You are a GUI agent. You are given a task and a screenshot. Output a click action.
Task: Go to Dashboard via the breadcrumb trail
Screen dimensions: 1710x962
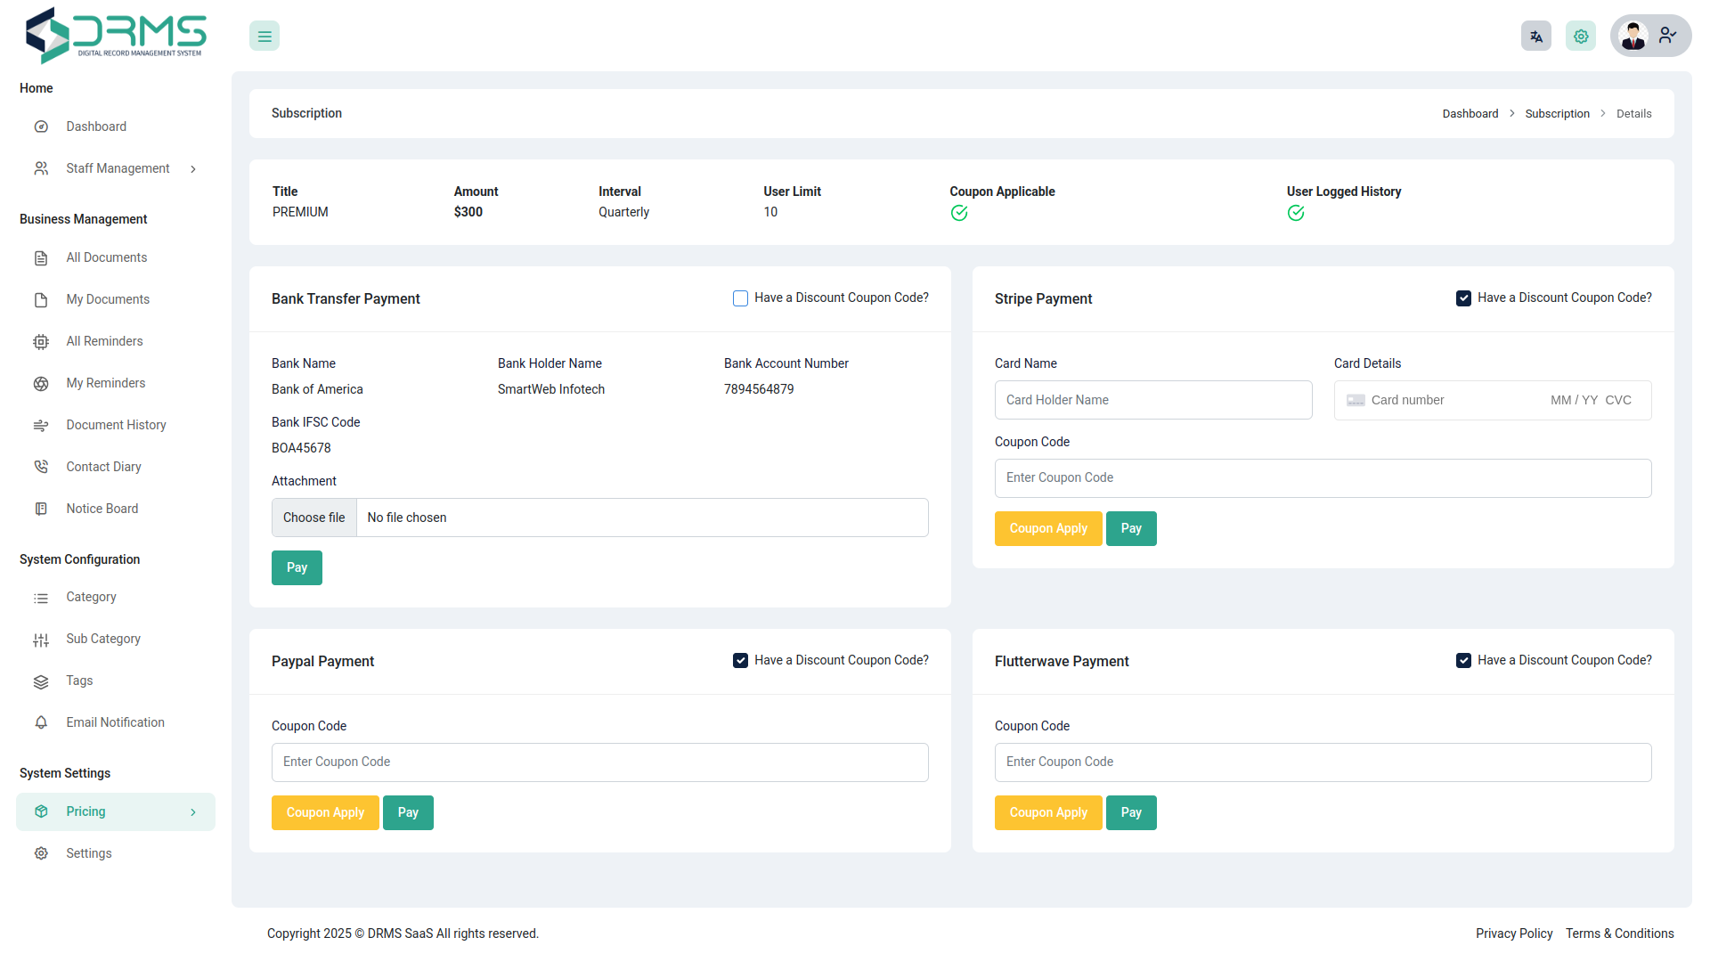(x=1470, y=113)
